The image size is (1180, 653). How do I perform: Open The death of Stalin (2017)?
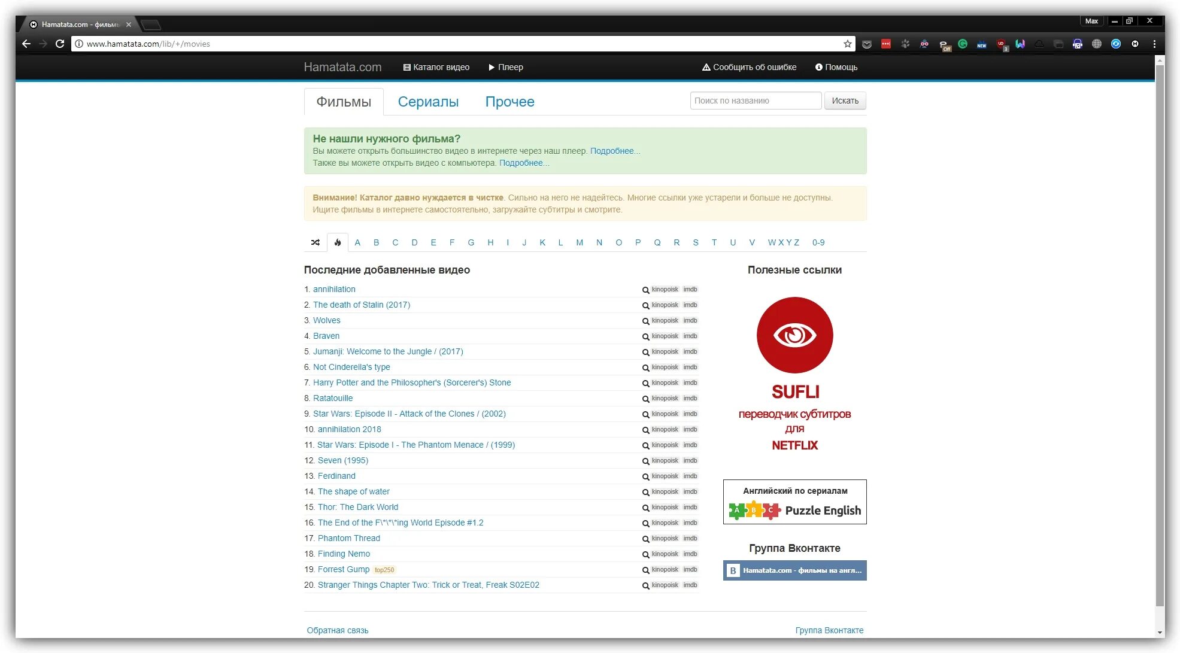pos(362,305)
